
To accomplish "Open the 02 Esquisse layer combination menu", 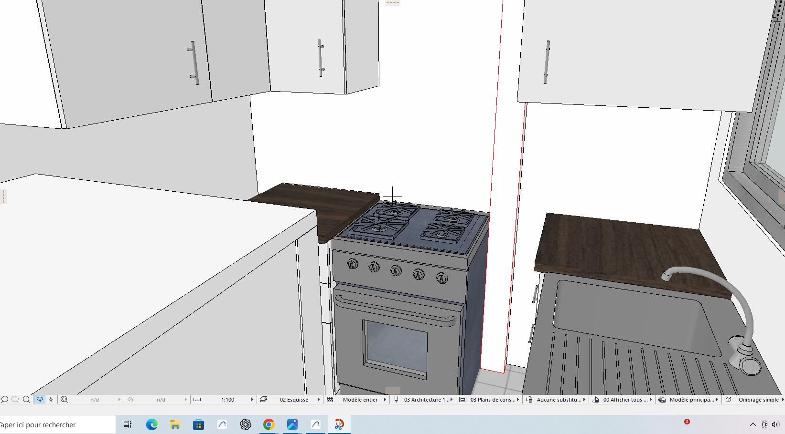I will click(x=294, y=400).
